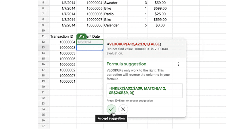Select the $25.00 price cell

[x=160, y=14]
